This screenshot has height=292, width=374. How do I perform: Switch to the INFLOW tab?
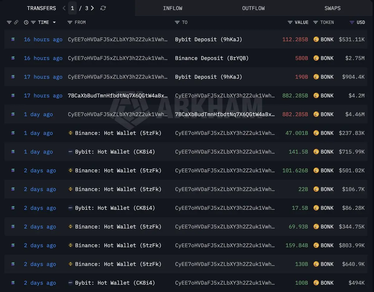pos(173,8)
